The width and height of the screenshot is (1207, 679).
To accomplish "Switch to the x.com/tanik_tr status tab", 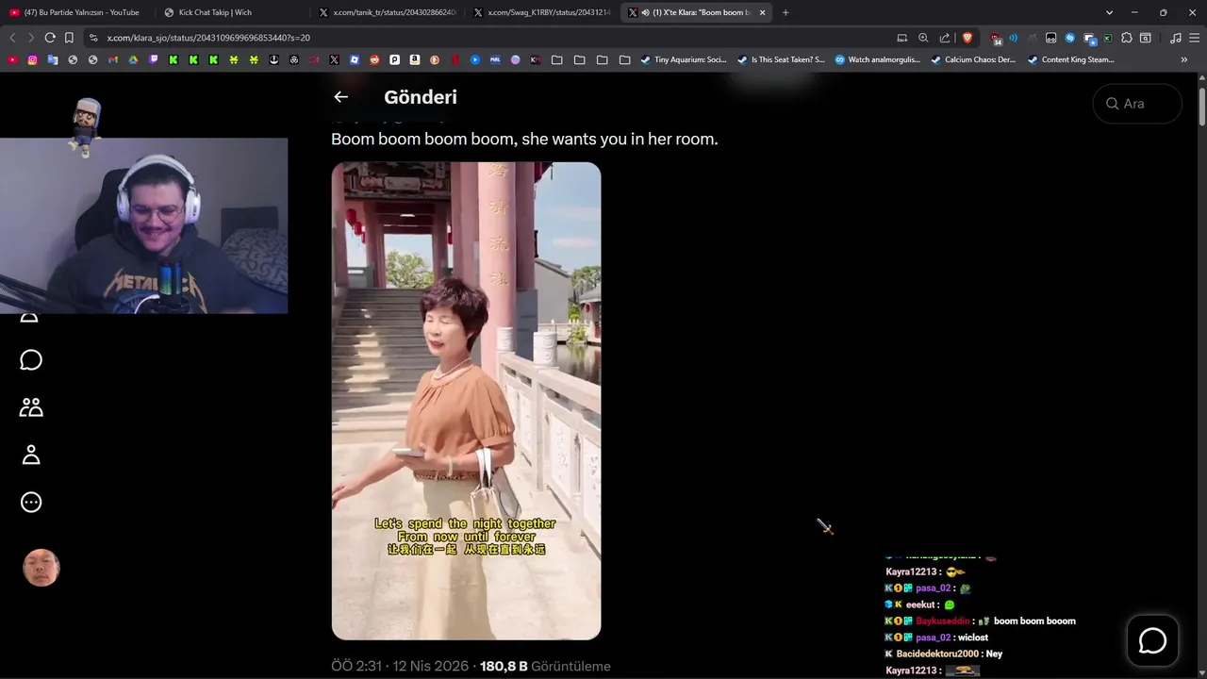I will 388,12.
